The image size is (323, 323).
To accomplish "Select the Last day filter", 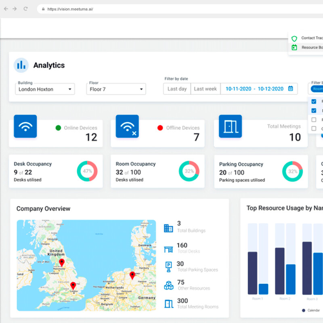I will pyautogui.click(x=177, y=89).
